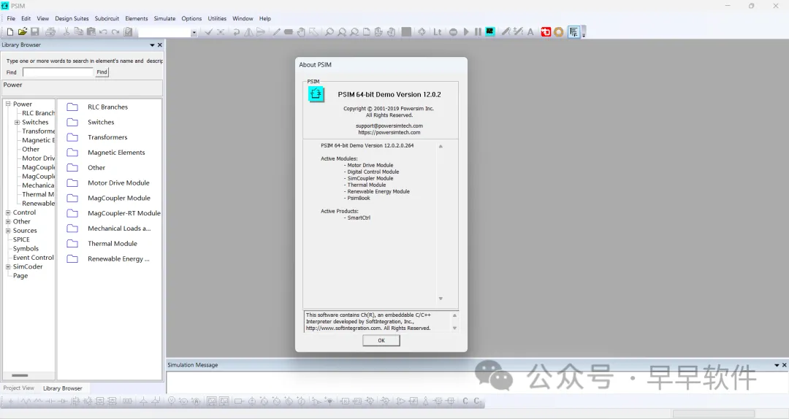The image size is (789, 419).
Task: Place a voltmeter from bottom element bar
Action: click(x=172, y=401)
